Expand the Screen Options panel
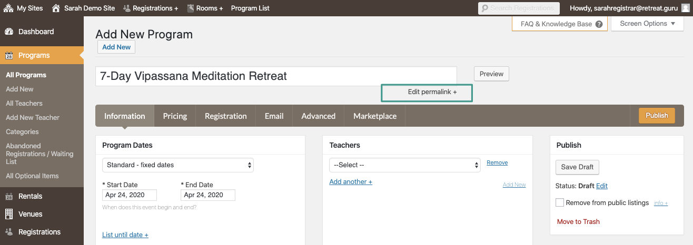693x245 pixels. [x=647, y=24]
